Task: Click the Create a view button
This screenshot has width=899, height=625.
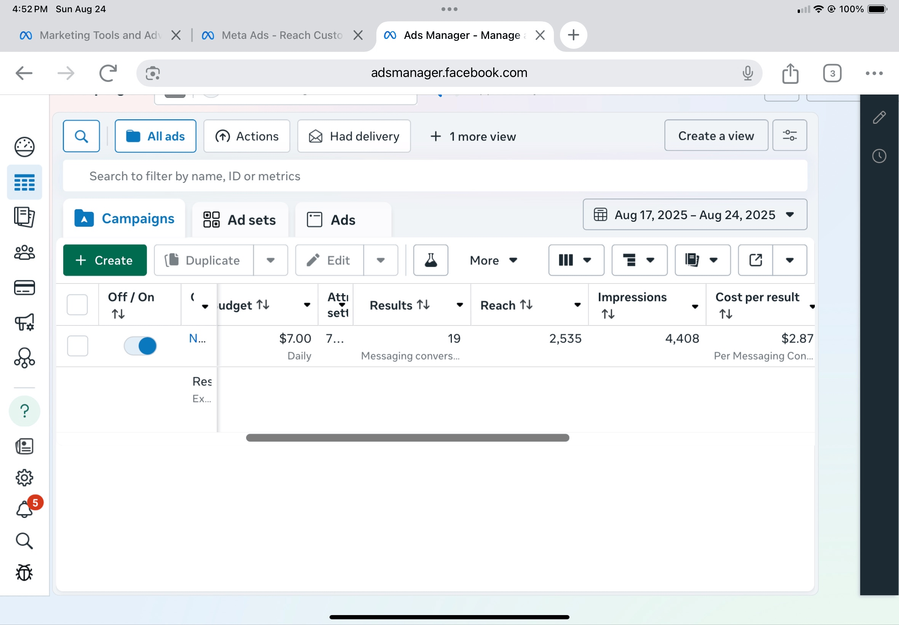Action: 716,136
